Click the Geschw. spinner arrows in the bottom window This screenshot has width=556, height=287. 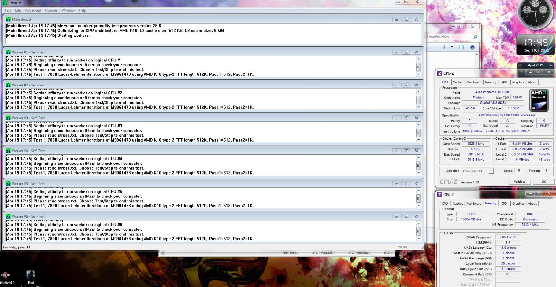click(388, 253)
